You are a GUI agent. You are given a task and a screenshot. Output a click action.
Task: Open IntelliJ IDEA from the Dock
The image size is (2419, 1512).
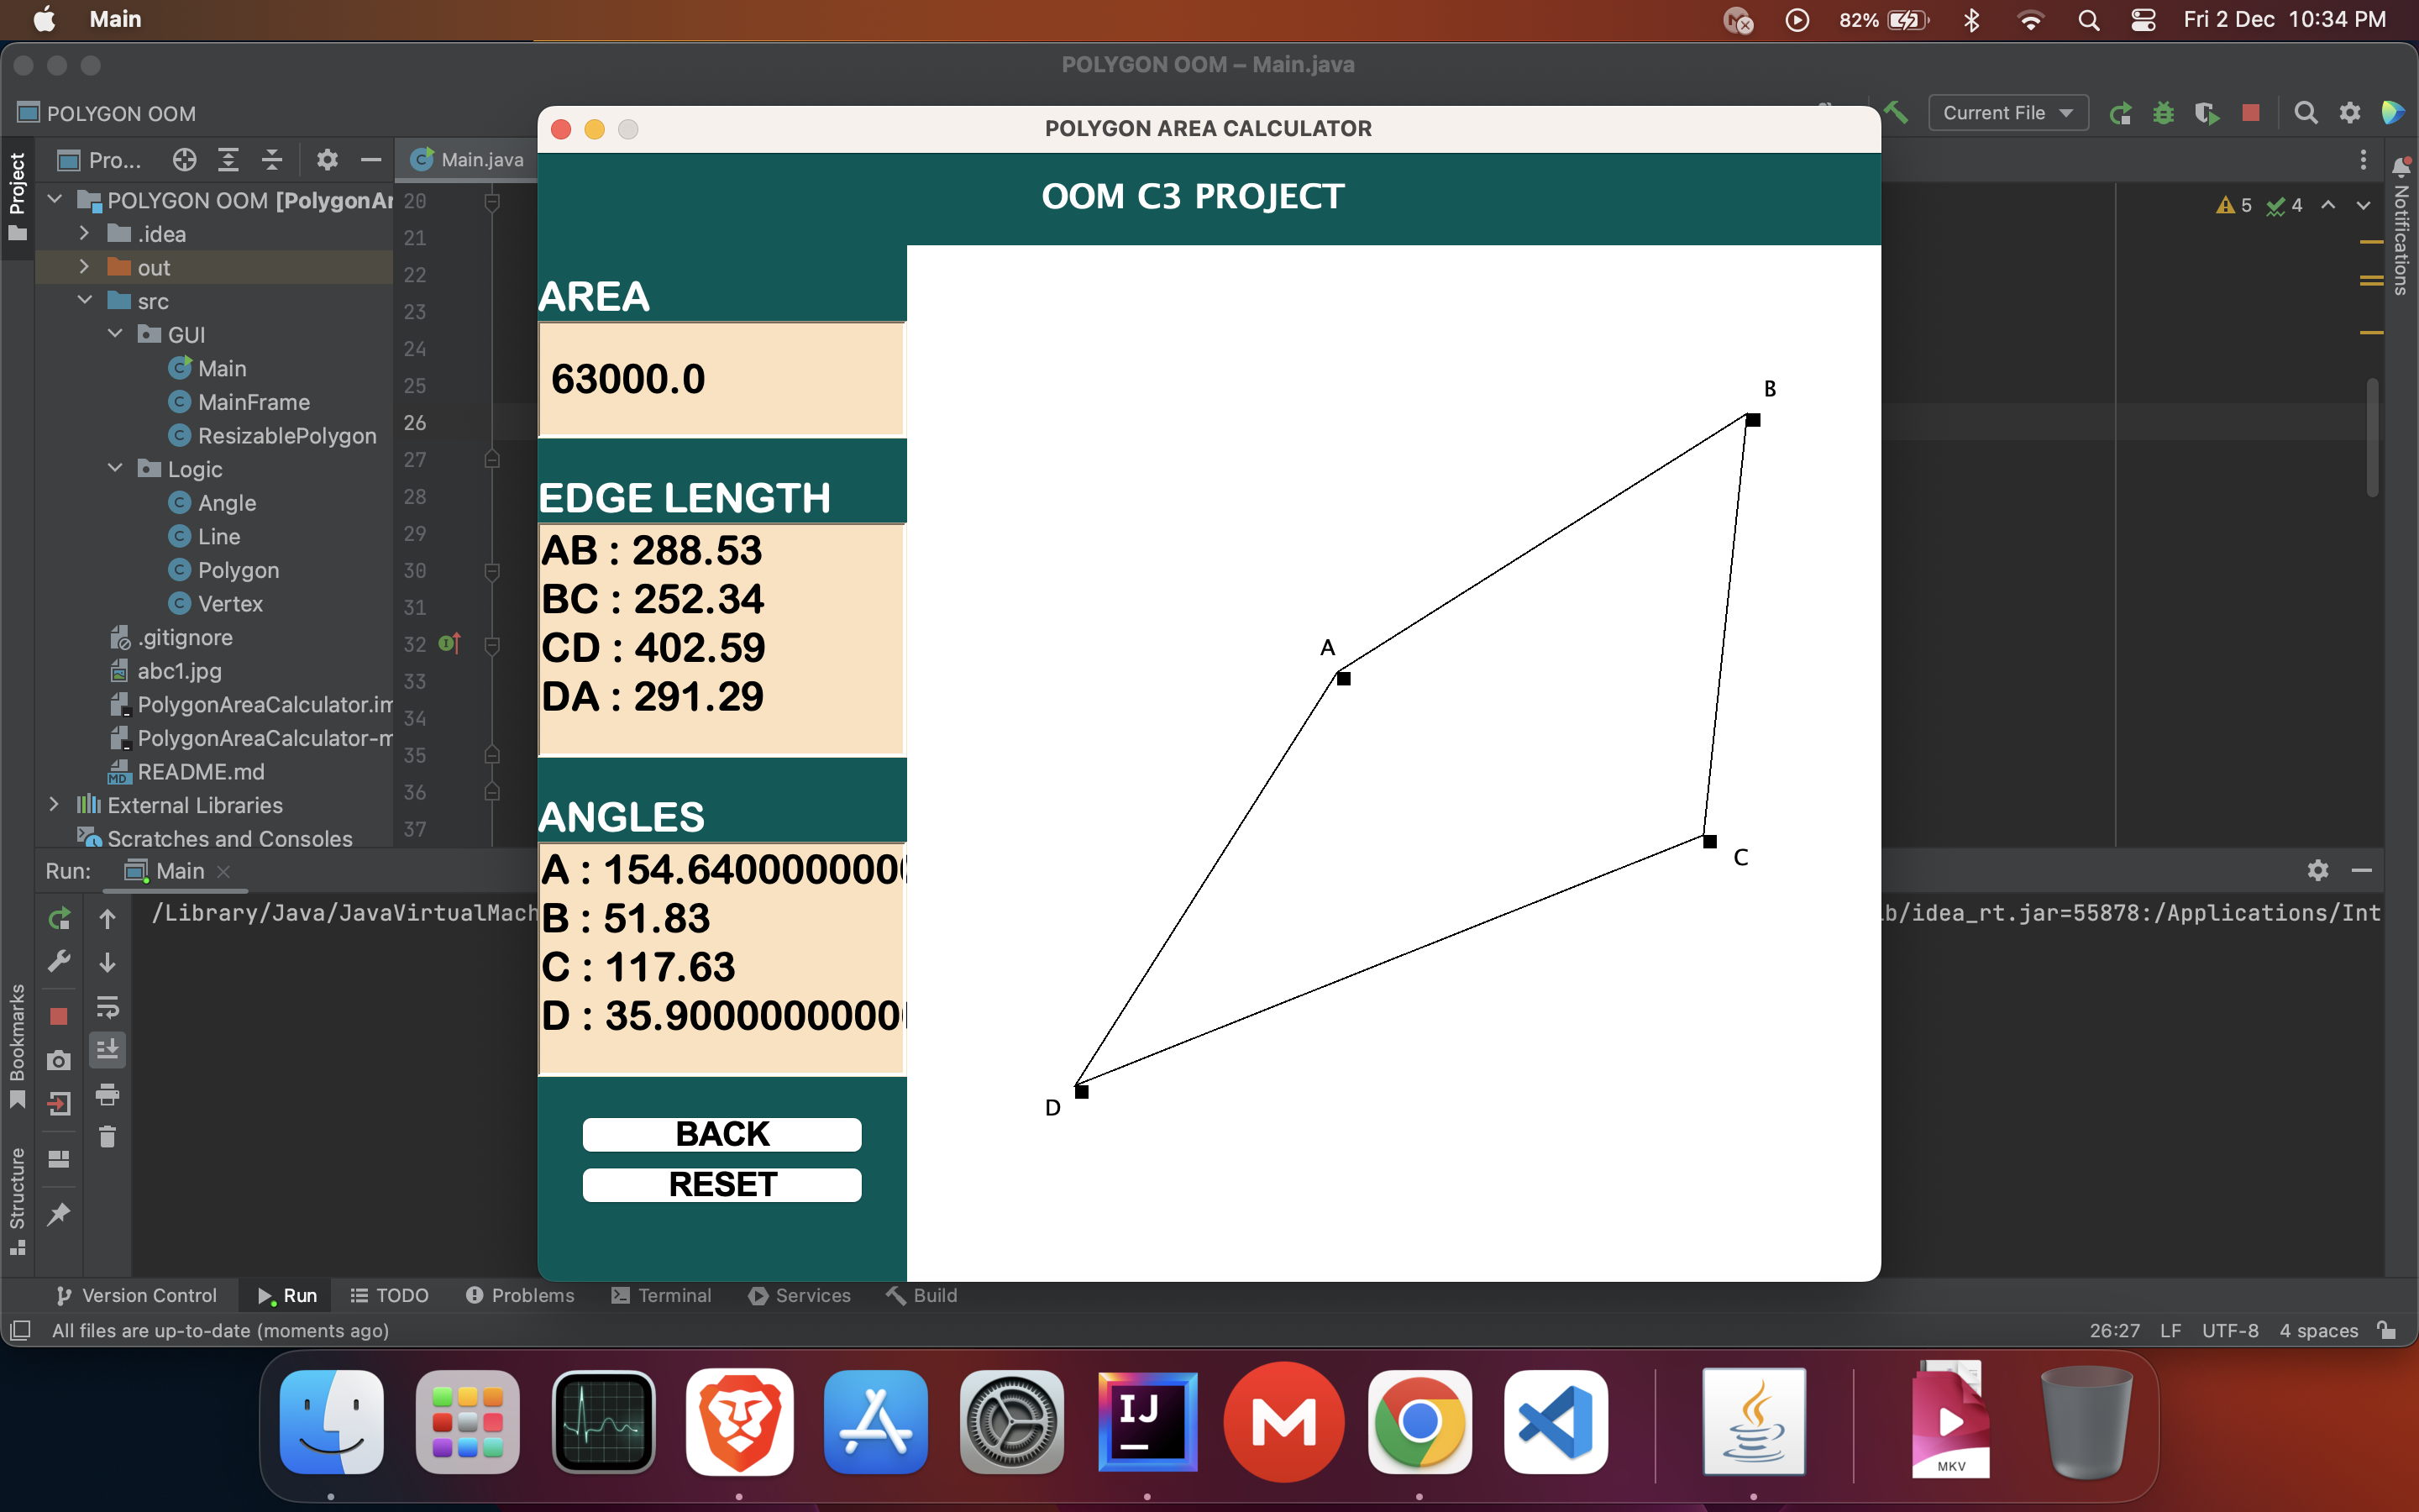pyautogui.click(x=1147, y=1421)
